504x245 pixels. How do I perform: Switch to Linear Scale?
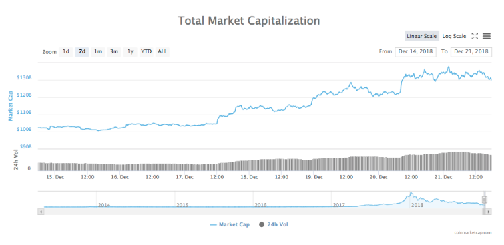(x=421, y=36)
